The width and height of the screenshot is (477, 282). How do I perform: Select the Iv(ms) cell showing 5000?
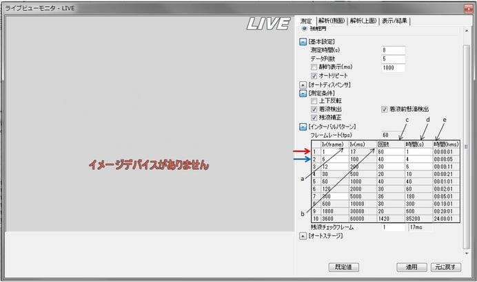(363, 197)
